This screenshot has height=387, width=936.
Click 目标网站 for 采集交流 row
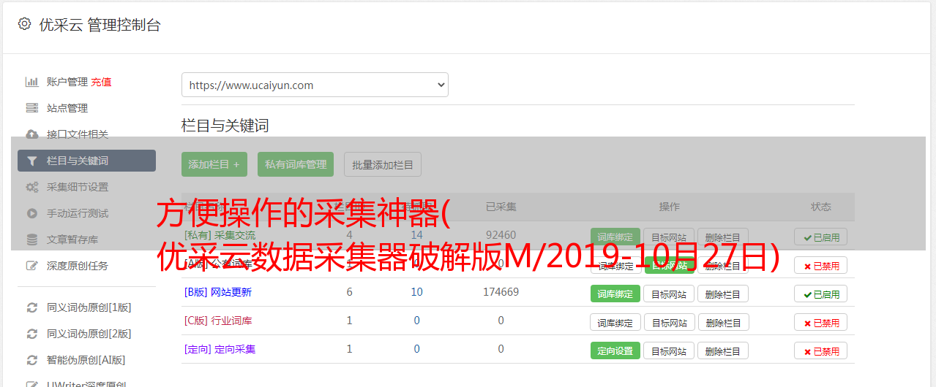coord(669,237)
